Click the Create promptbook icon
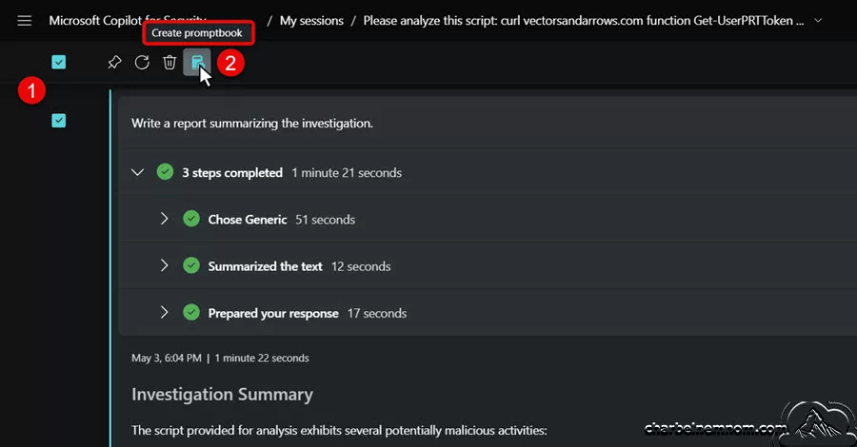The image size is (857, 447). 197,62
